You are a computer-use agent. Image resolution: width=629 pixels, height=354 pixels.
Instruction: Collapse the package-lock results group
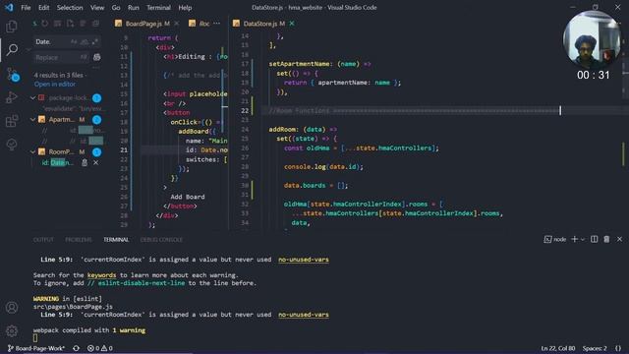(32, 98)
